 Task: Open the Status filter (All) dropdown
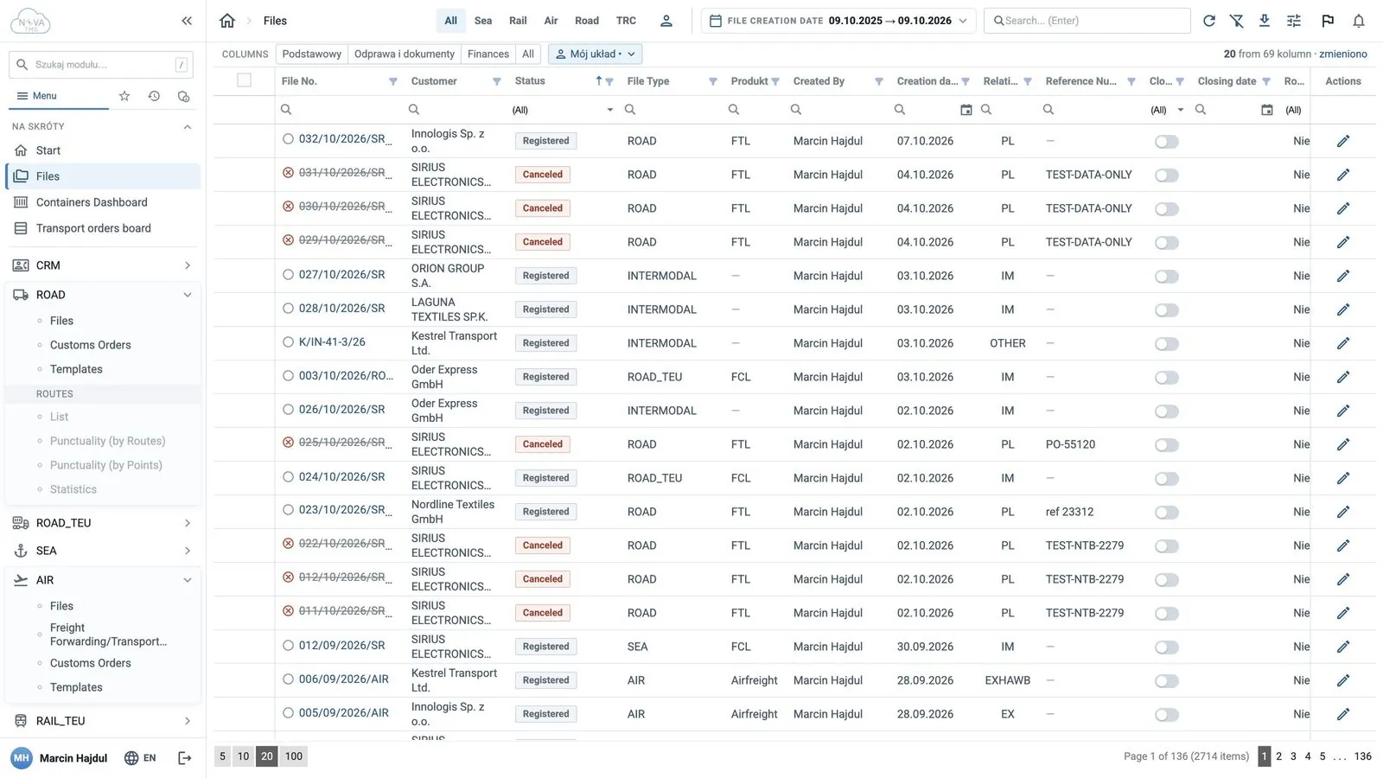coord(563,110)
